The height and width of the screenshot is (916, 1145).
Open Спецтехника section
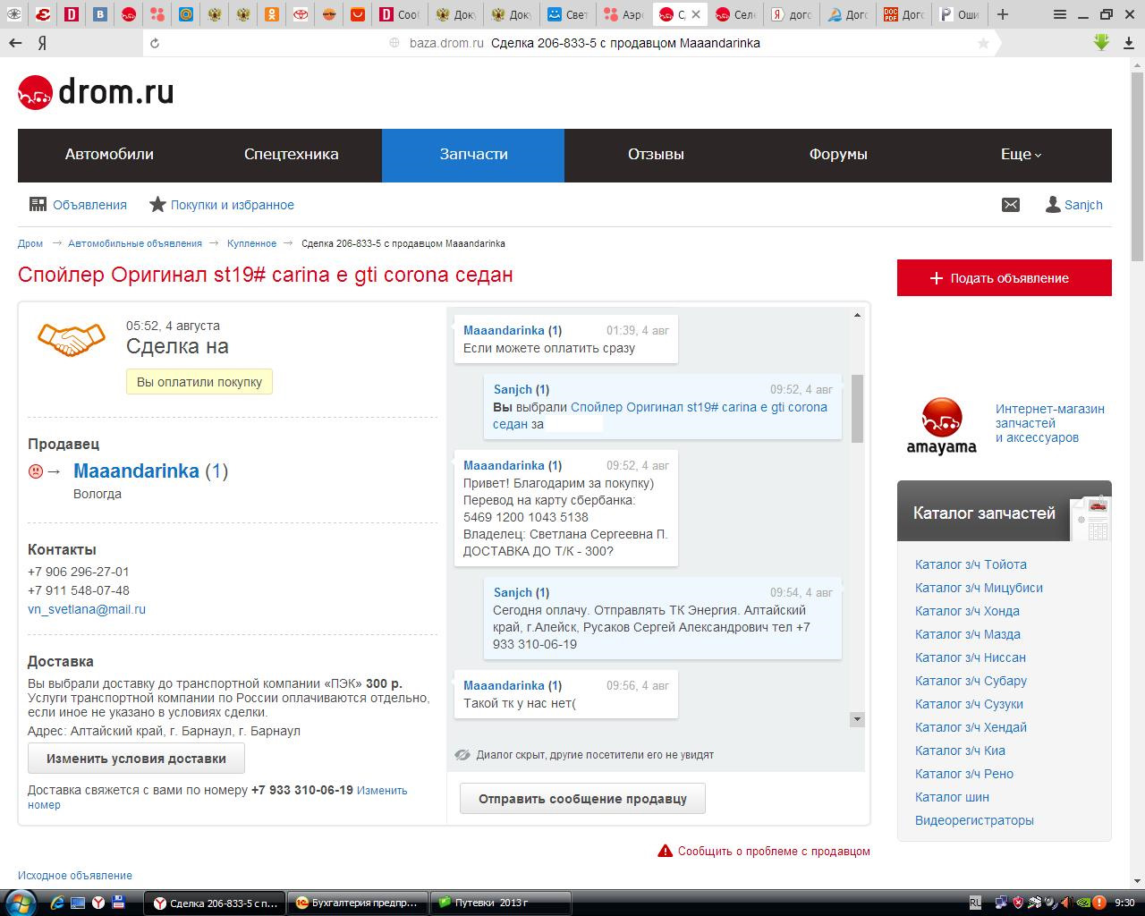(292, 155)
